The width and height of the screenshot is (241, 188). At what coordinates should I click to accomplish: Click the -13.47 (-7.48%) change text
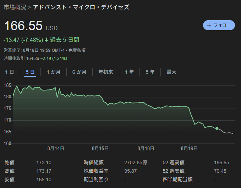tap(23, 40)
